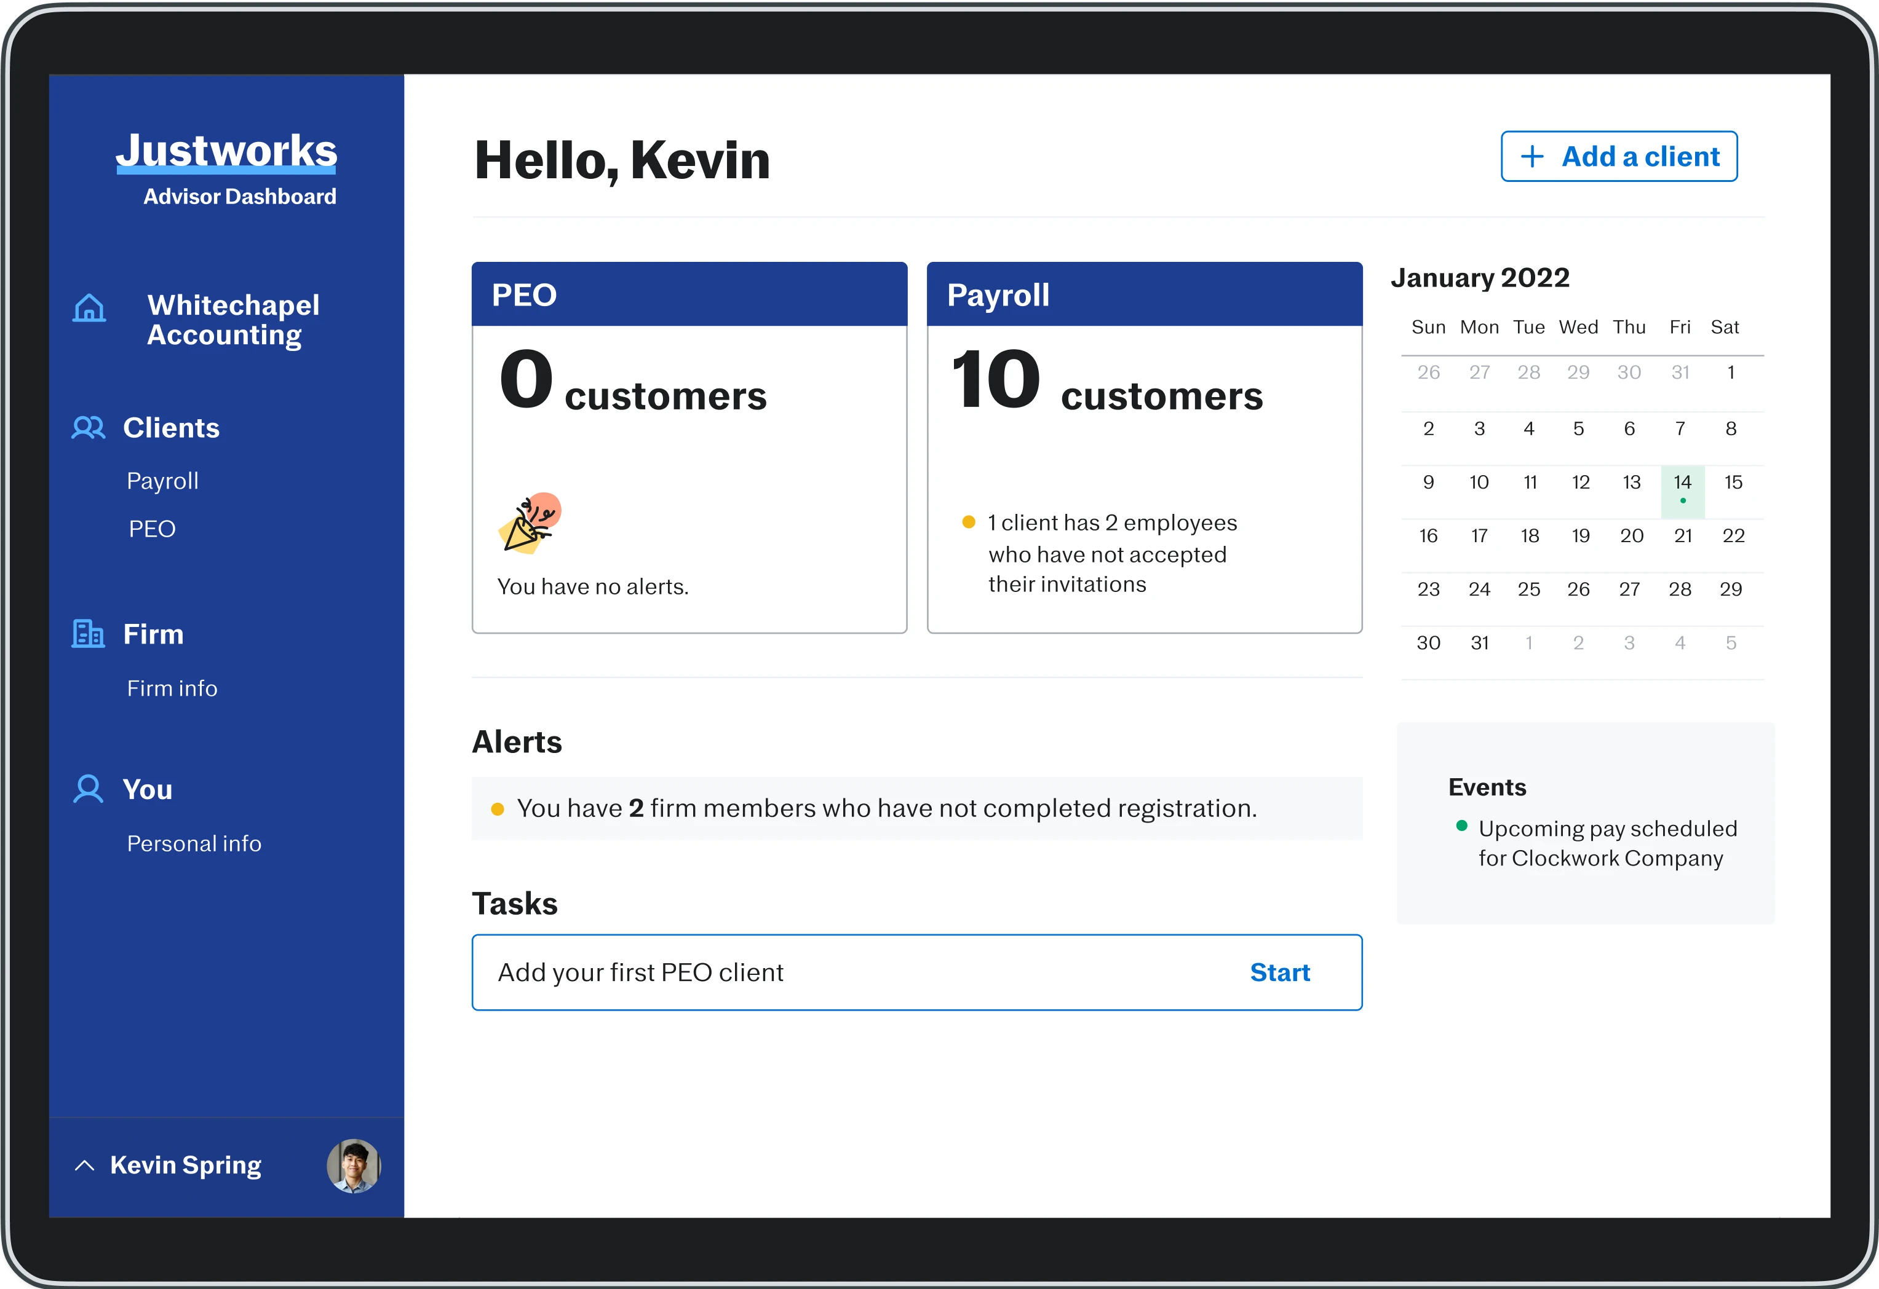The image size is (1879, 1289).
Task: Click the Firm building icon
Action: pos(88,634)
